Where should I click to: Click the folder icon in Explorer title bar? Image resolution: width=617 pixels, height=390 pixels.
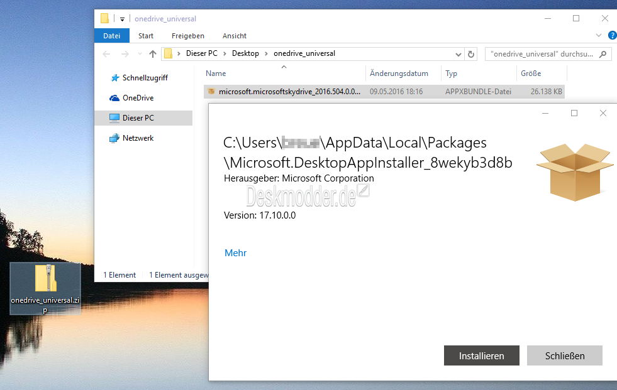pos(104,18)
